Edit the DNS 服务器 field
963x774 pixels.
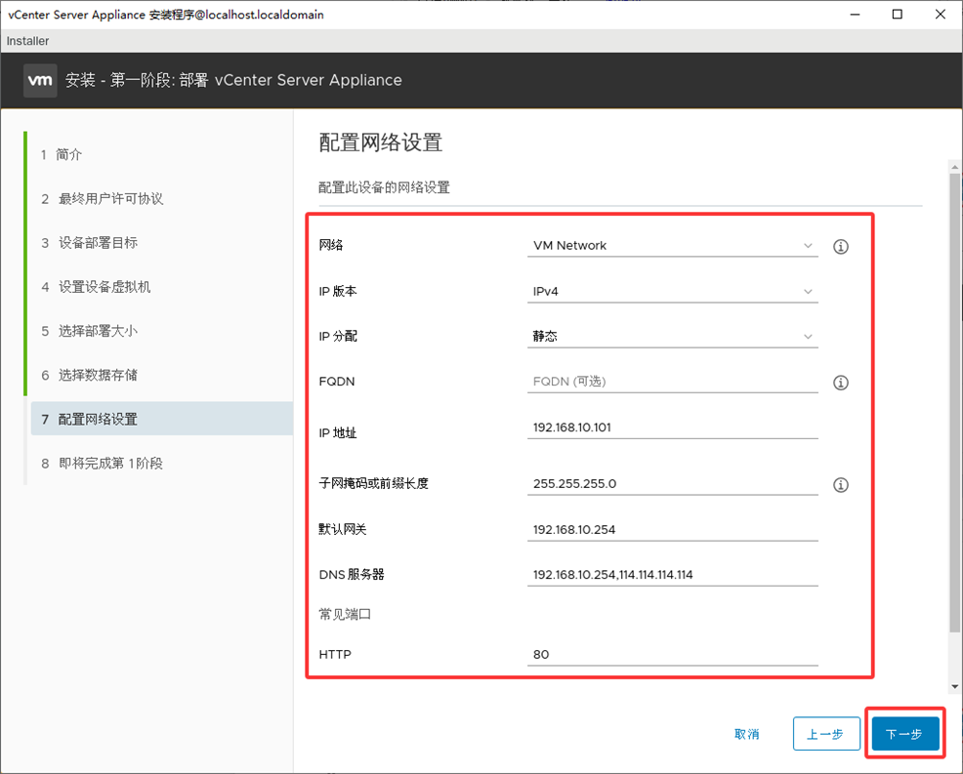(x=672, y=575)
